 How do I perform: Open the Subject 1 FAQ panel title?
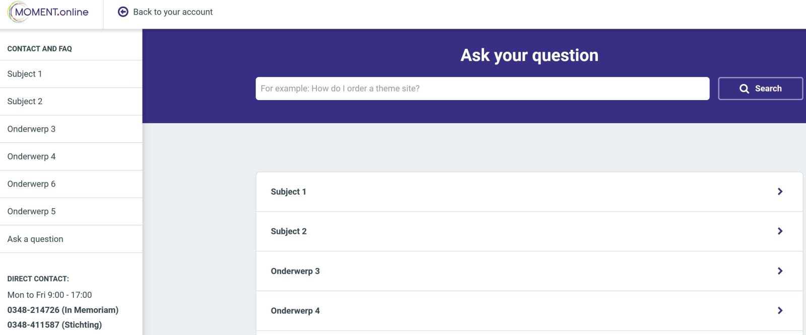(288, 192)
